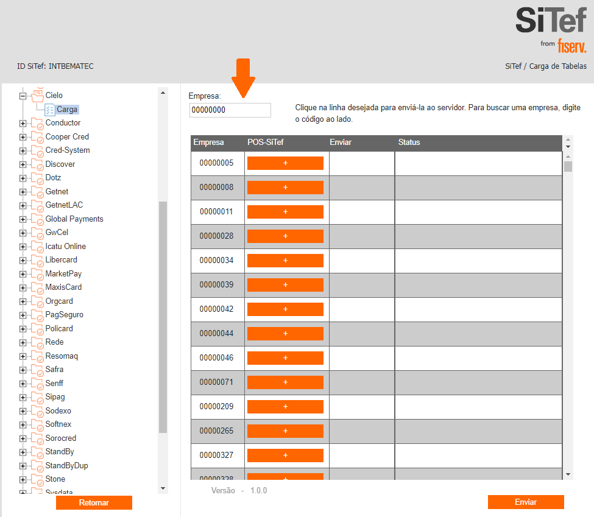
Task: Collapse the Cielo tree node
Action: [23, 96]
